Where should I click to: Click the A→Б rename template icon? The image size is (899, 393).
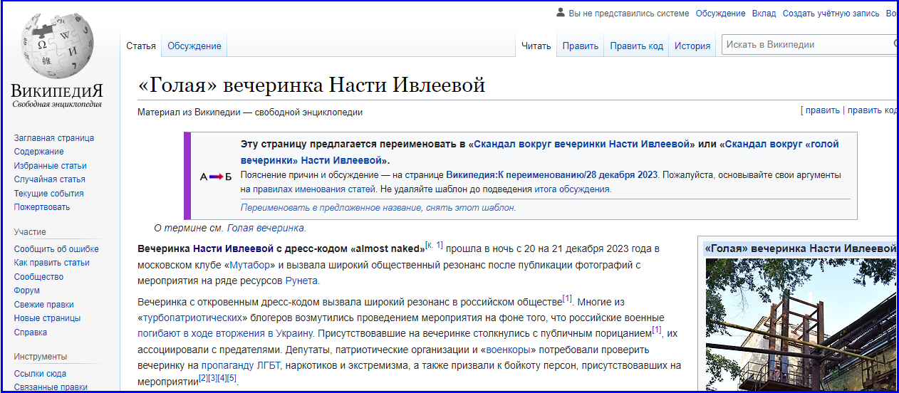(x=216, y=177)
